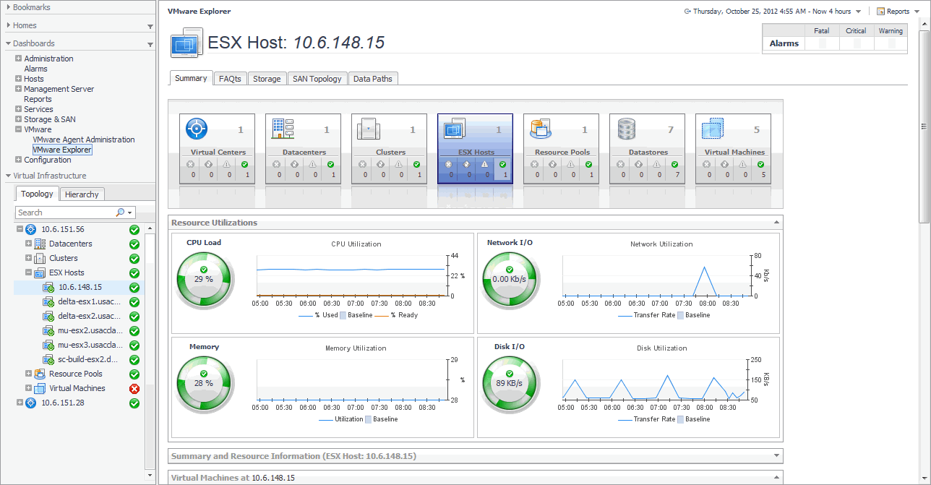The width and height of the screenshot is (931, 485).
Task: Click the red error status icon for Virtual Machines
Action: tap(134, 388)
